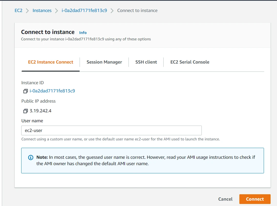Image resolution: width=277 pixels, height=206 pixels.
Task: Switch to the Session Manager tab
Action: 104,62
